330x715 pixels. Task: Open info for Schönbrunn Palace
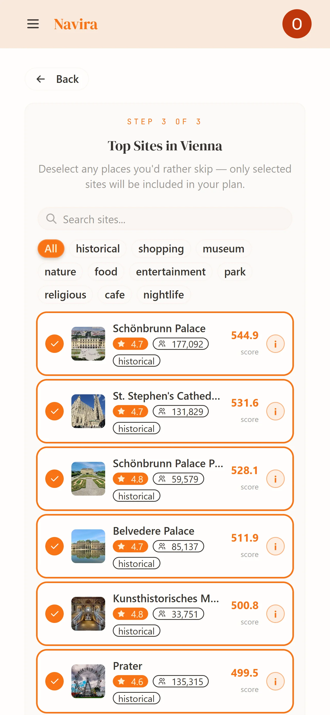(275, 344)
